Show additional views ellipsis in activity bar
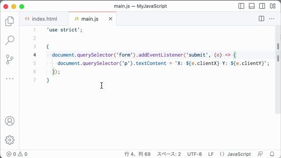Screen dimensions: 281x158 (10, 79)
